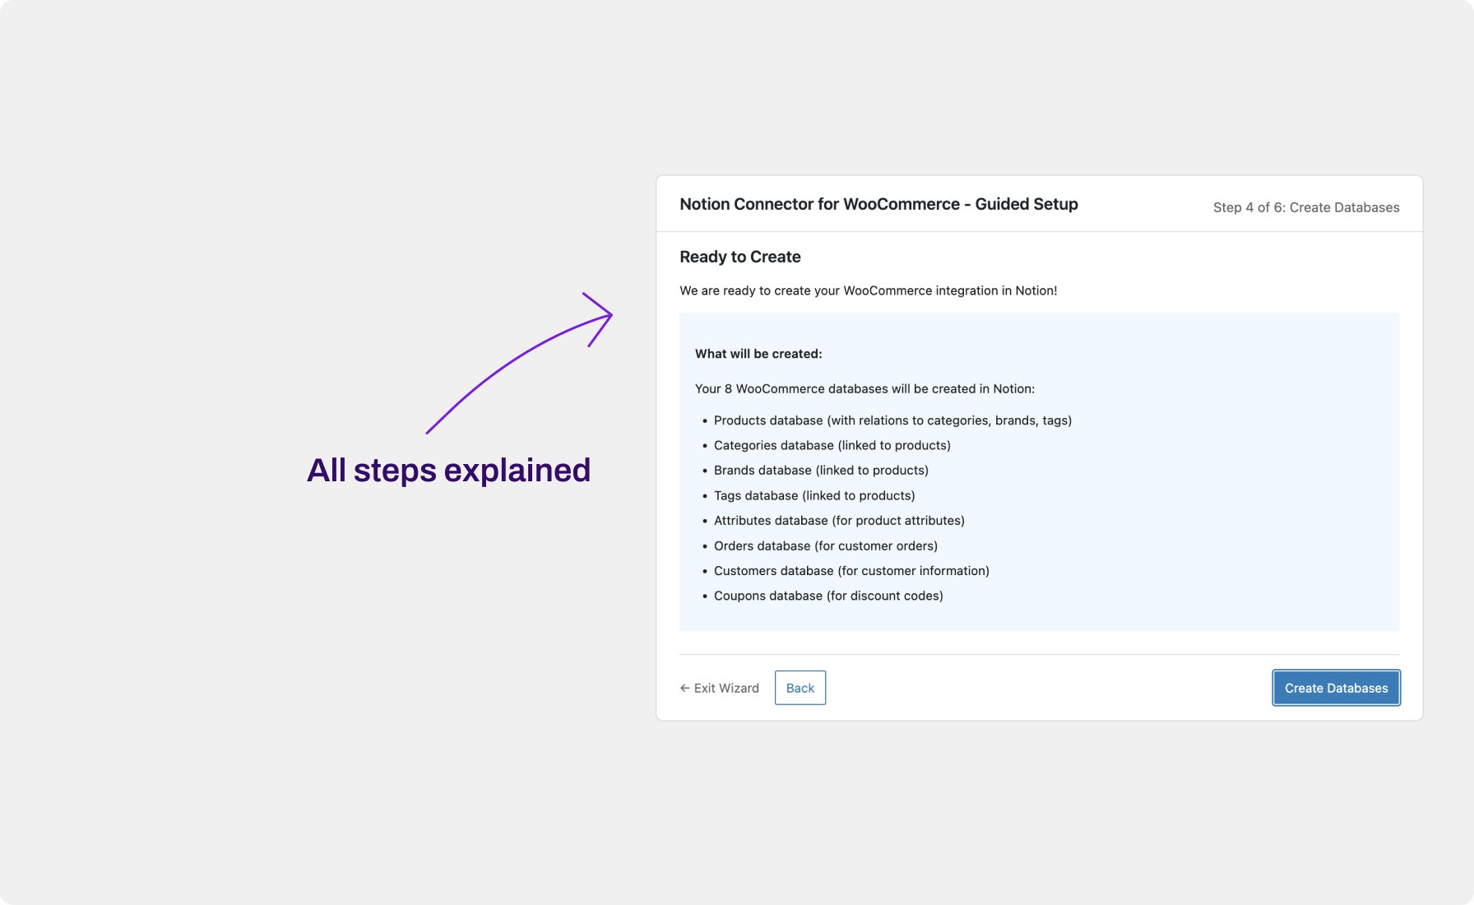Select the Attributes database list item
This screenshot has width=1474, height=905.
[x=839, y=520]
